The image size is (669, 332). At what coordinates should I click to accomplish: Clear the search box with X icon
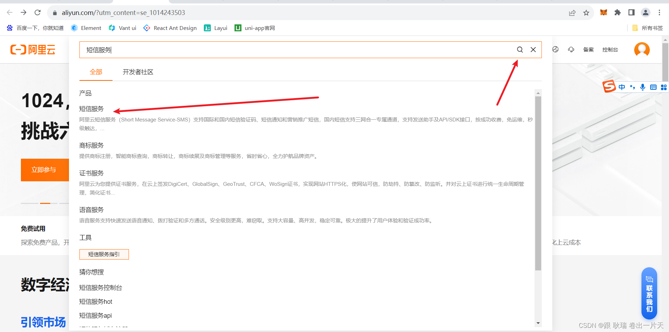click(x=533, y=50)
